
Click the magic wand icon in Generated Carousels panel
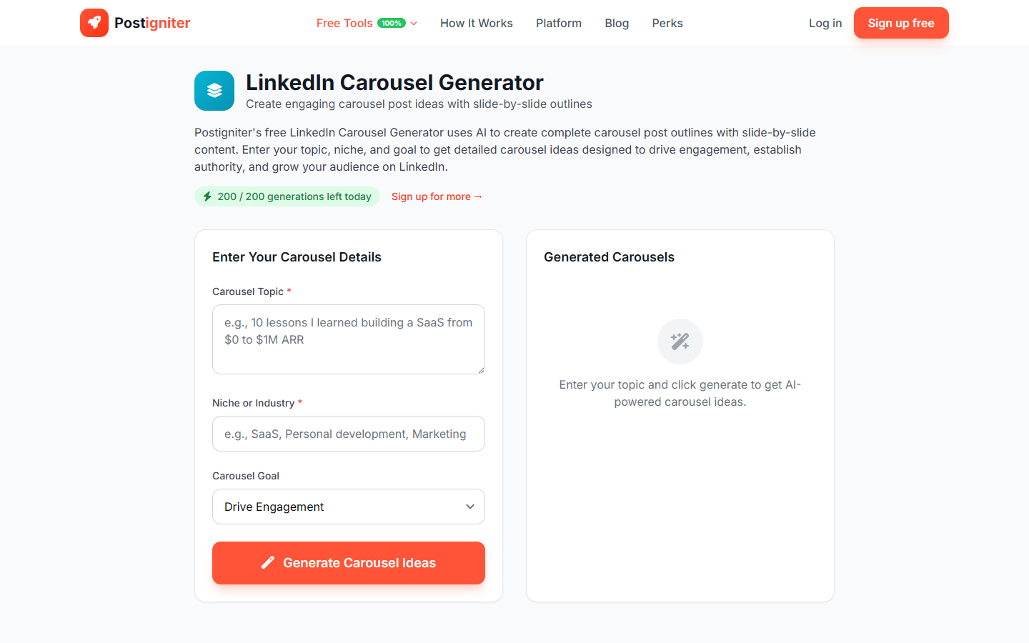tap(680, 341)
